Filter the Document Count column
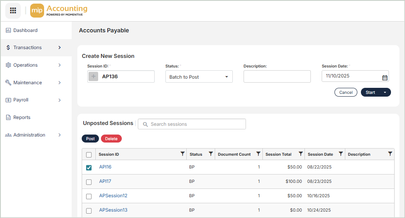Viewport: 405px width, 218px height. (258, 154)
